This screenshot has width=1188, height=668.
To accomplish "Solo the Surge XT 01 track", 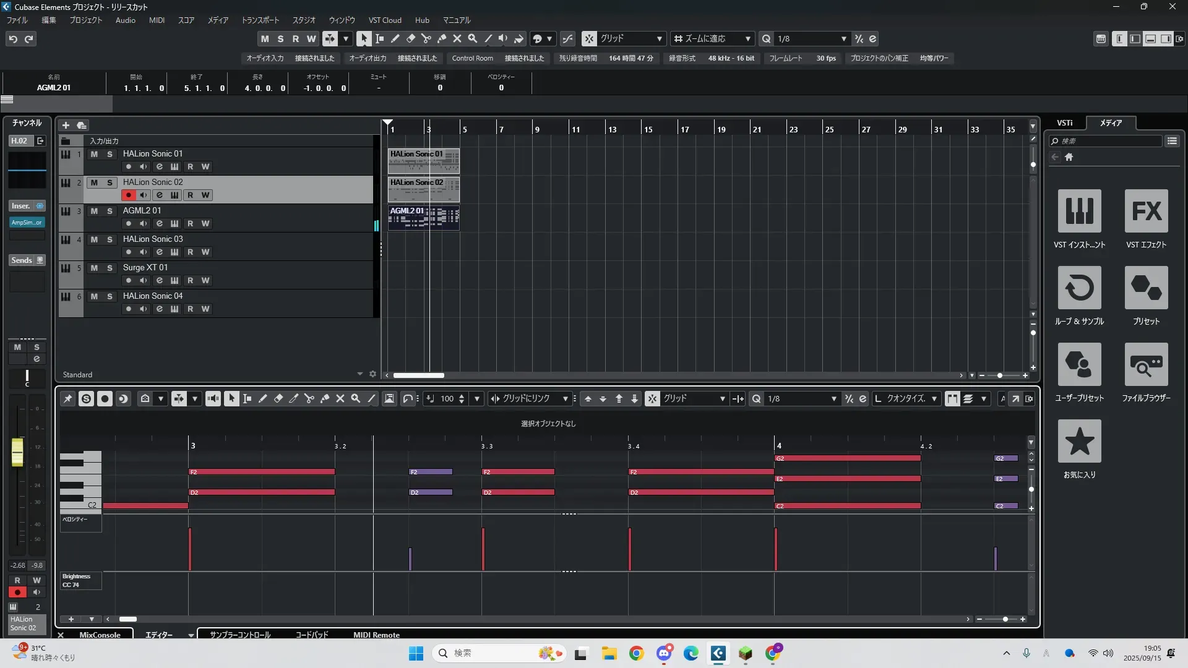I will 110,268.
